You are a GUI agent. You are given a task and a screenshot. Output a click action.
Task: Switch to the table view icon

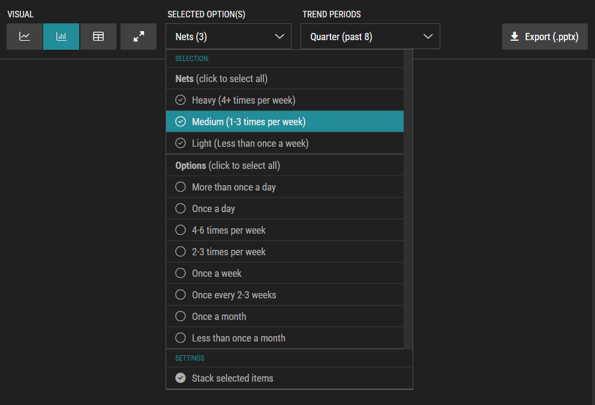coord(98,37)
